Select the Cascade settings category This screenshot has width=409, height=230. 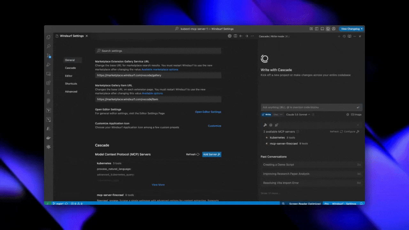pos(70,68)
